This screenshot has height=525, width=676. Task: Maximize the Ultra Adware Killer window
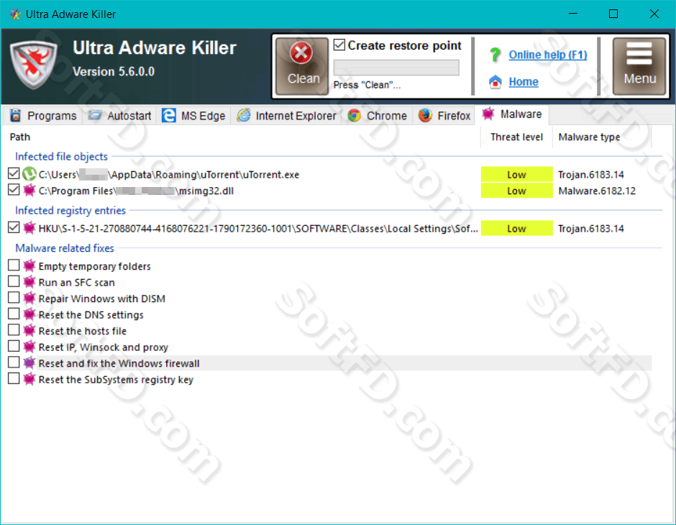tap(613, 14)
